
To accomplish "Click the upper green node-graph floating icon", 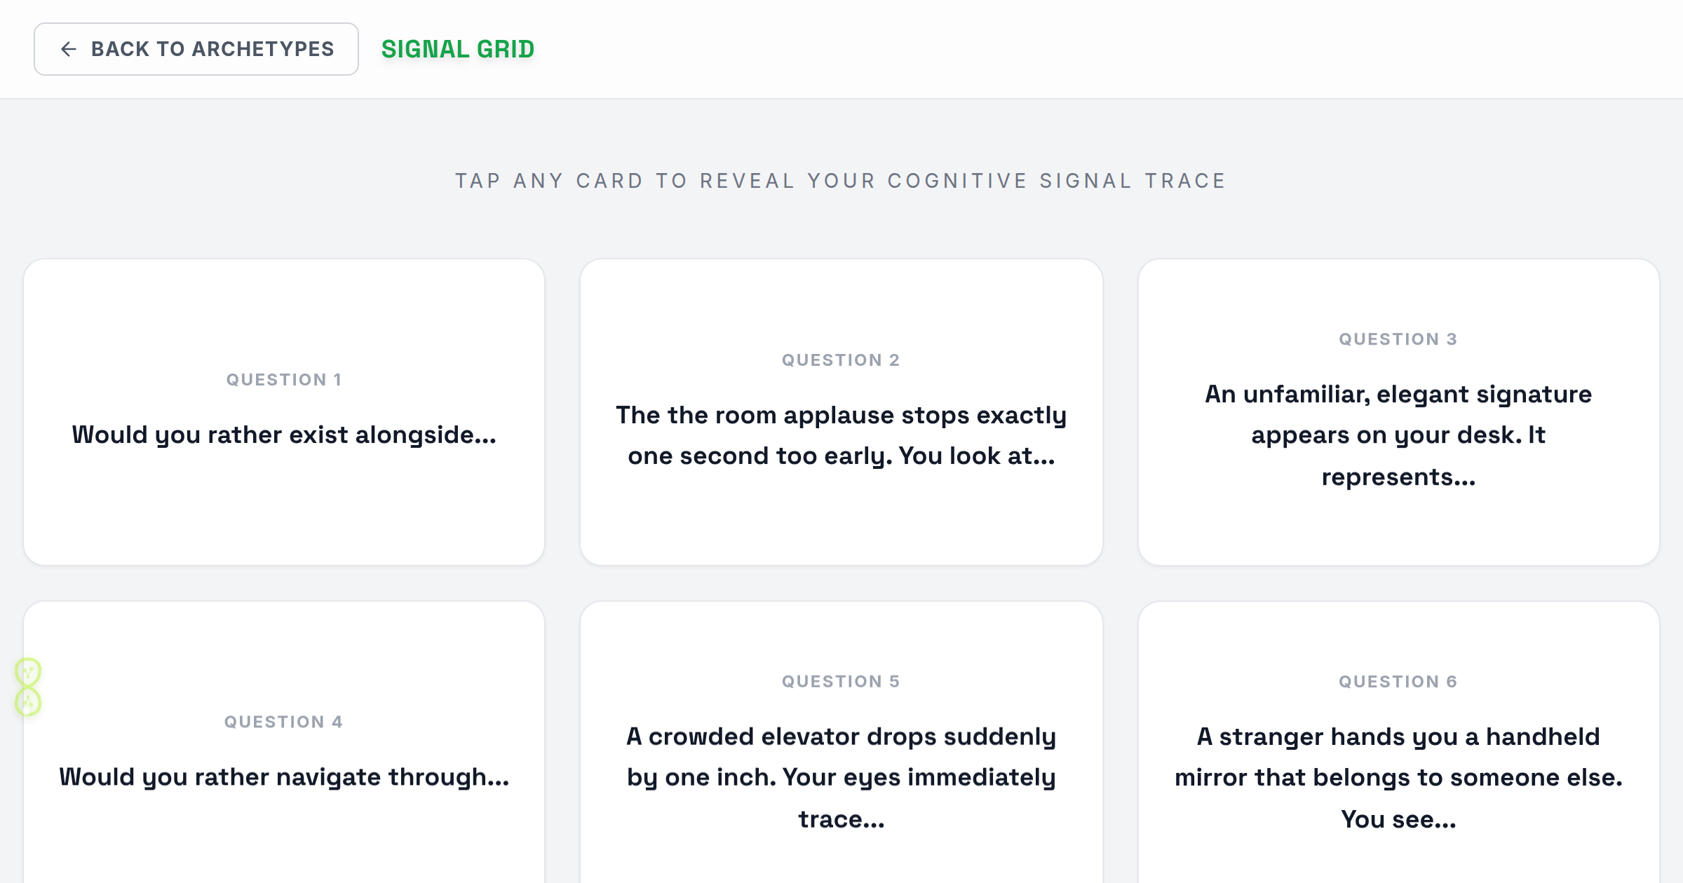I will tap(28, 672).
